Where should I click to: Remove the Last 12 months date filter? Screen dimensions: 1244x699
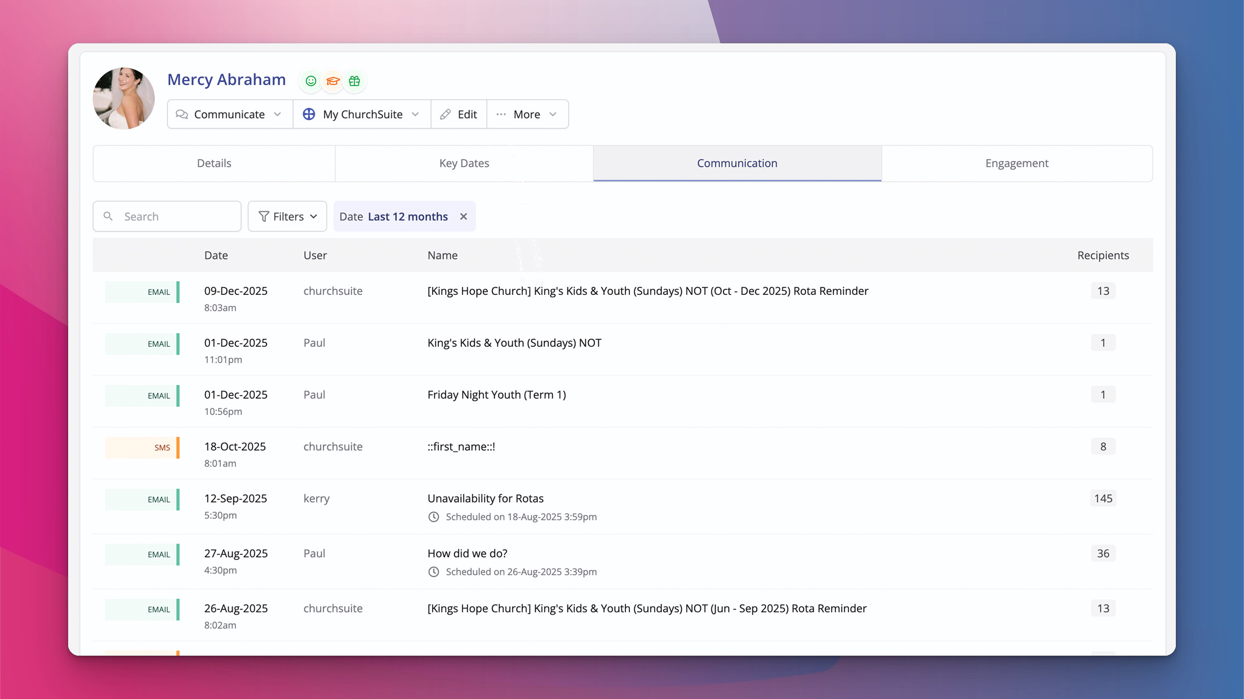(x=463, y=217)
